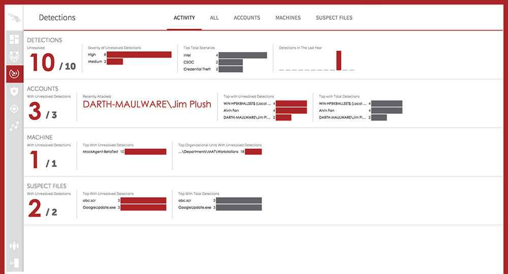The image size is (508, 274).
Task: Click the CSOC scenario gray bar
Action: pos(231,62)
